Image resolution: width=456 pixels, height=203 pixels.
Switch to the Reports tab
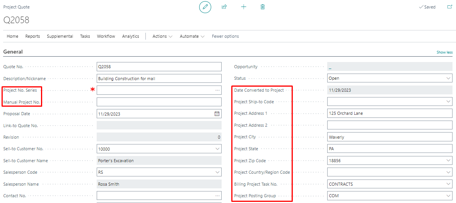coord(32,36)
